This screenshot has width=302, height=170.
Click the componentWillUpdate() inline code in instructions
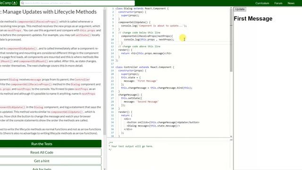pyautogui.click(x=67, y=112)
